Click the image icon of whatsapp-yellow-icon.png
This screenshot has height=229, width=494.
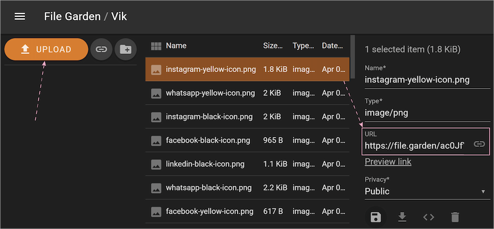tap(156, 93)
